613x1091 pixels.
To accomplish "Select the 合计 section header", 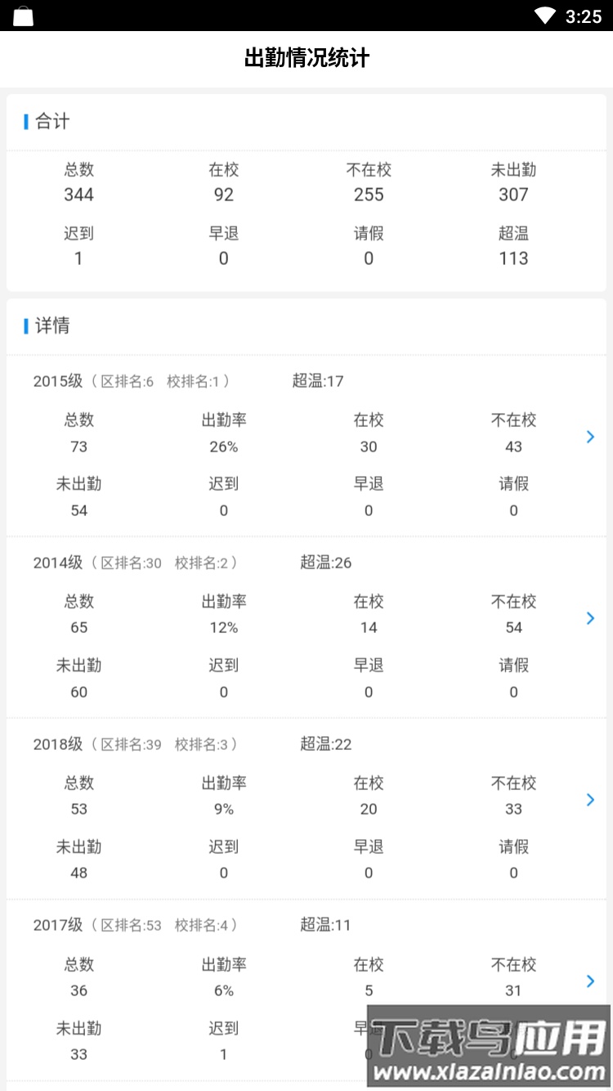I will pos(51,122).
